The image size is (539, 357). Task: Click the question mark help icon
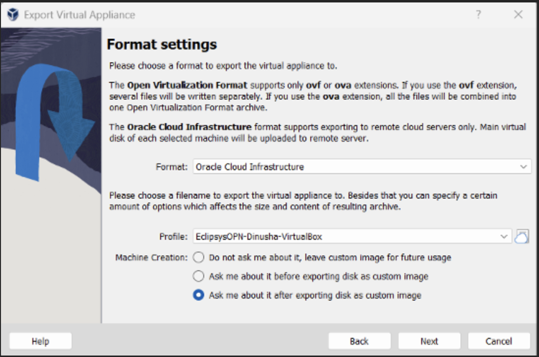pyautogui.click(x=478, y=14)
